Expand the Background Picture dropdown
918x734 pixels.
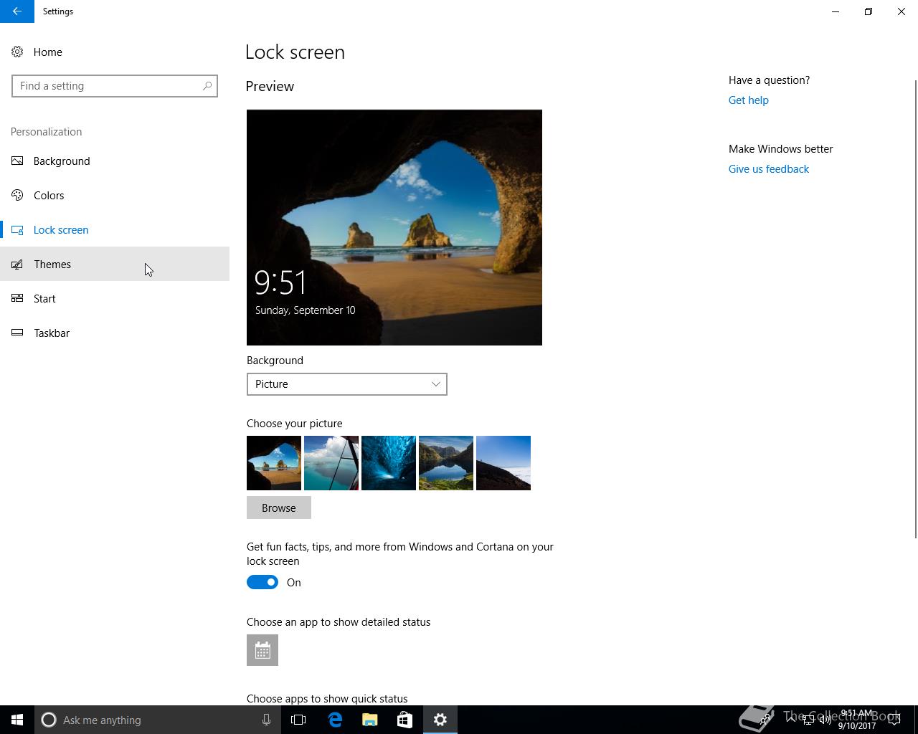(x=347, y=384)
